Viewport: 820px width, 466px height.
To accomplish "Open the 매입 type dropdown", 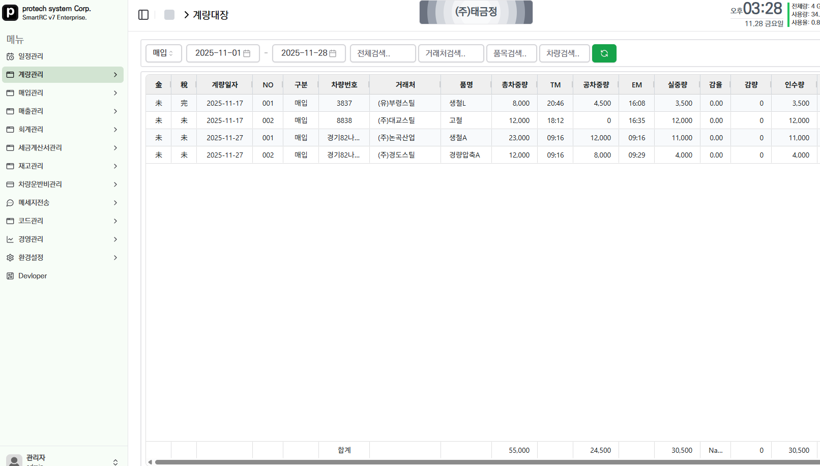I will 163,53.
